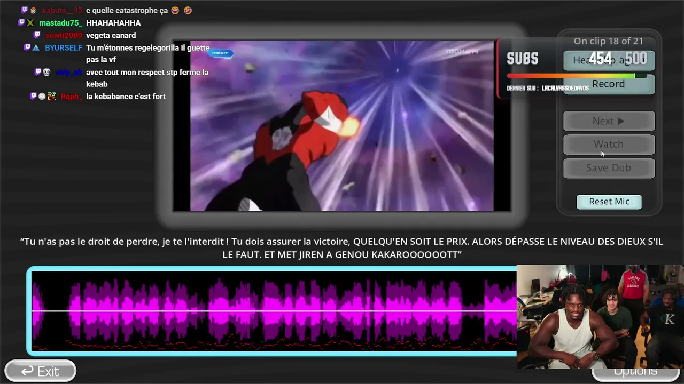Viewport: 684px width, 384px height.
Task: Click the message "HHAHAHAHHA"
Action: pos(113,23)
